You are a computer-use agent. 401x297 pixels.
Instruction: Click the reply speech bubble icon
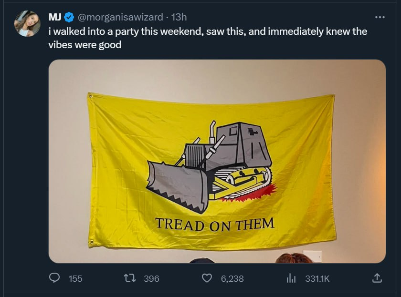click(54, 278)
